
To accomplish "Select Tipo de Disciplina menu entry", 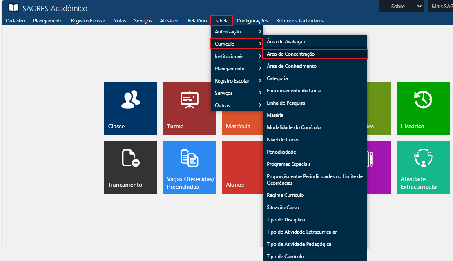I will (x=286, y=220).
